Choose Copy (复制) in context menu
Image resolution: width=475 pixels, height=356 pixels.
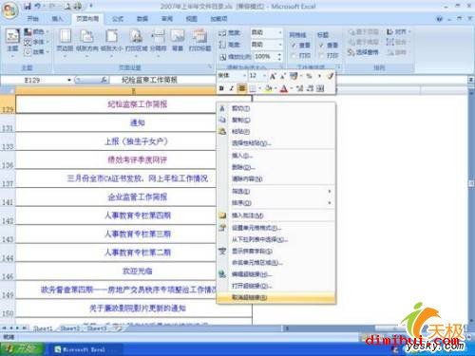(x=275, y=120)
